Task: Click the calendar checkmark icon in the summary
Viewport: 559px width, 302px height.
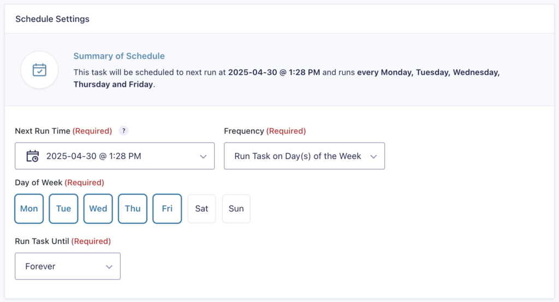Action: click(39, 70)
